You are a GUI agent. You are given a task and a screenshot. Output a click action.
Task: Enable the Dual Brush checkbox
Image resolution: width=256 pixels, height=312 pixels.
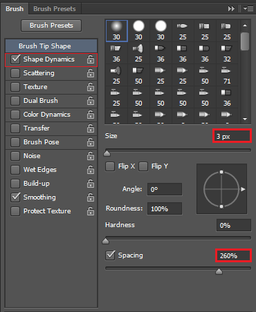click(x=15, y=101)
